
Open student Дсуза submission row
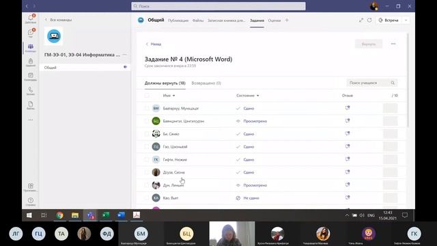(x=270, y=172)
